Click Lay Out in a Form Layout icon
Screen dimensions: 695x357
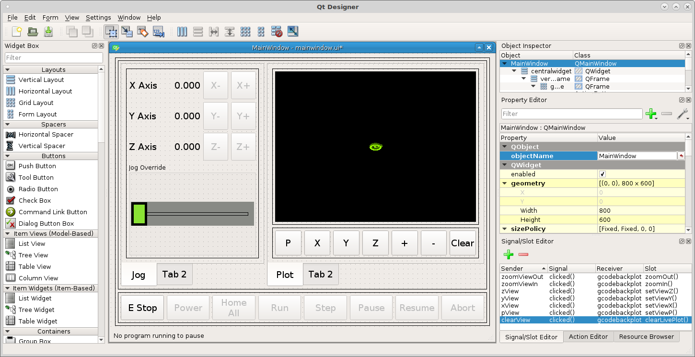pos(261,32)
